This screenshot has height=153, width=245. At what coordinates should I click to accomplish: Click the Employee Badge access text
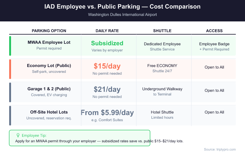tap(214, 44)
